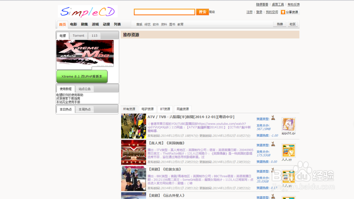Open the 伦敦女孩 thumbnail image
Viewport: 354px width, 199px height.
133,178
